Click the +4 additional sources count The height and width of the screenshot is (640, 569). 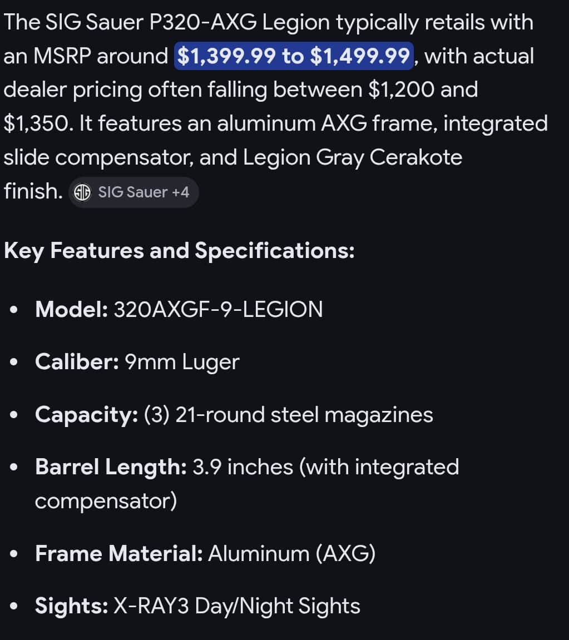click(x=181, y=192)
